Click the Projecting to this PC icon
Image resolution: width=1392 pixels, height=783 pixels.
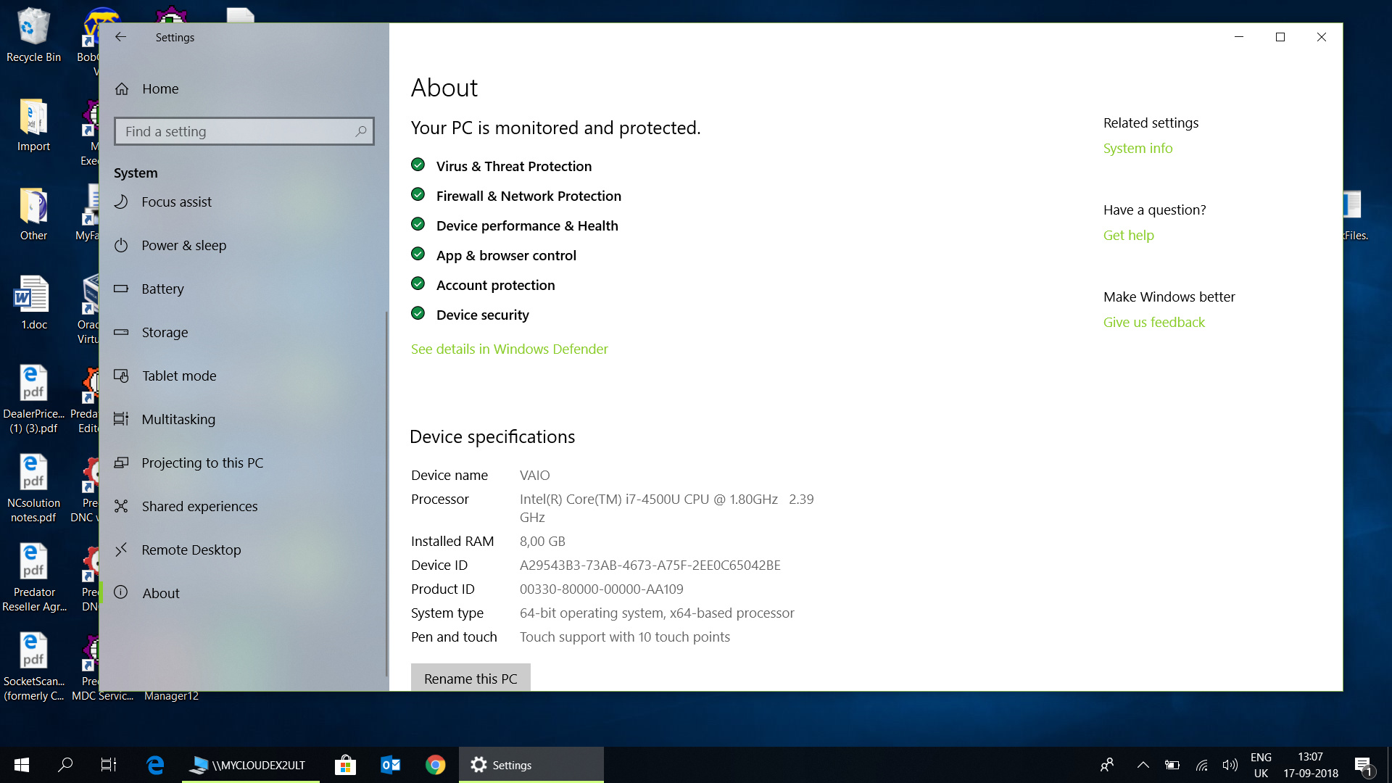tap(121, 463)
